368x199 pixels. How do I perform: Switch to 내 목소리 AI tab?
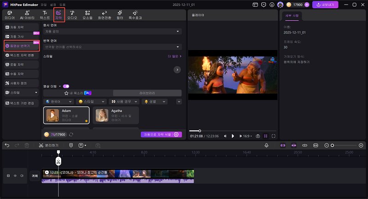(x=78, y=93)
